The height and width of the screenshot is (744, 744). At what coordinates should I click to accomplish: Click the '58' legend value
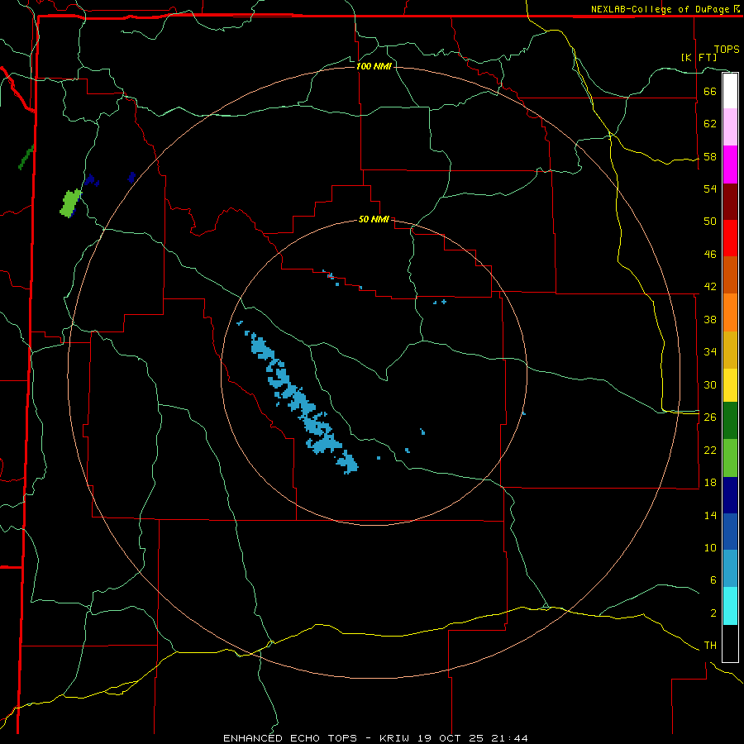[x=710, y=156]
